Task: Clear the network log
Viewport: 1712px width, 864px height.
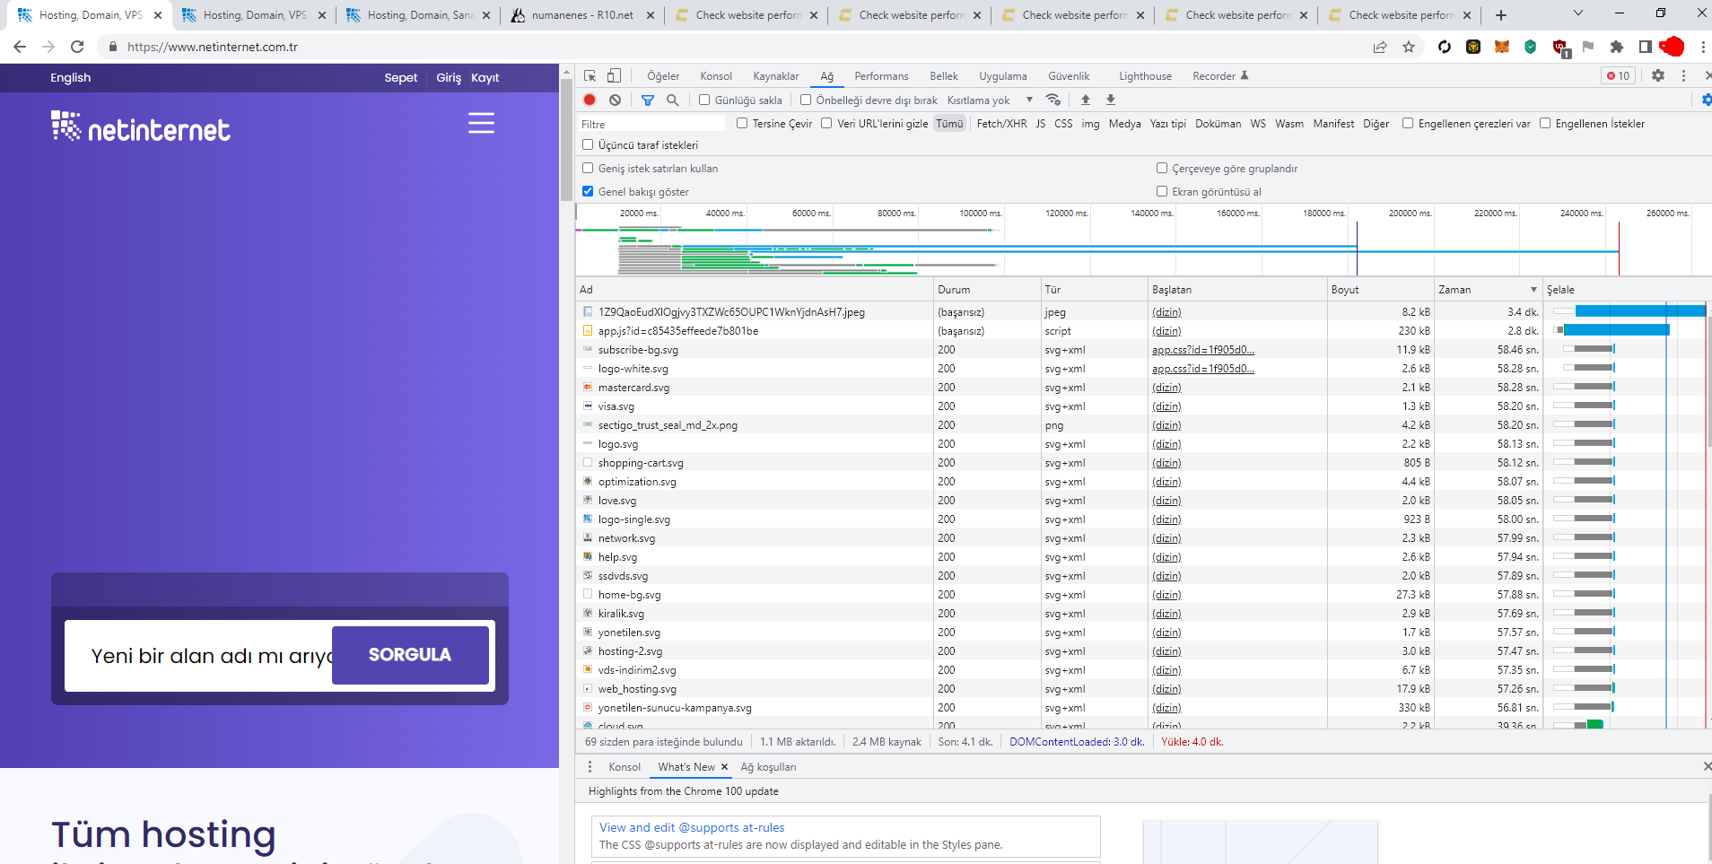Action: click(615, 100)
